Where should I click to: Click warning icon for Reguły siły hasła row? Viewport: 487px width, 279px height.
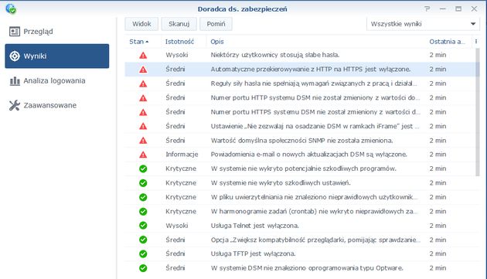click(143, 84)
